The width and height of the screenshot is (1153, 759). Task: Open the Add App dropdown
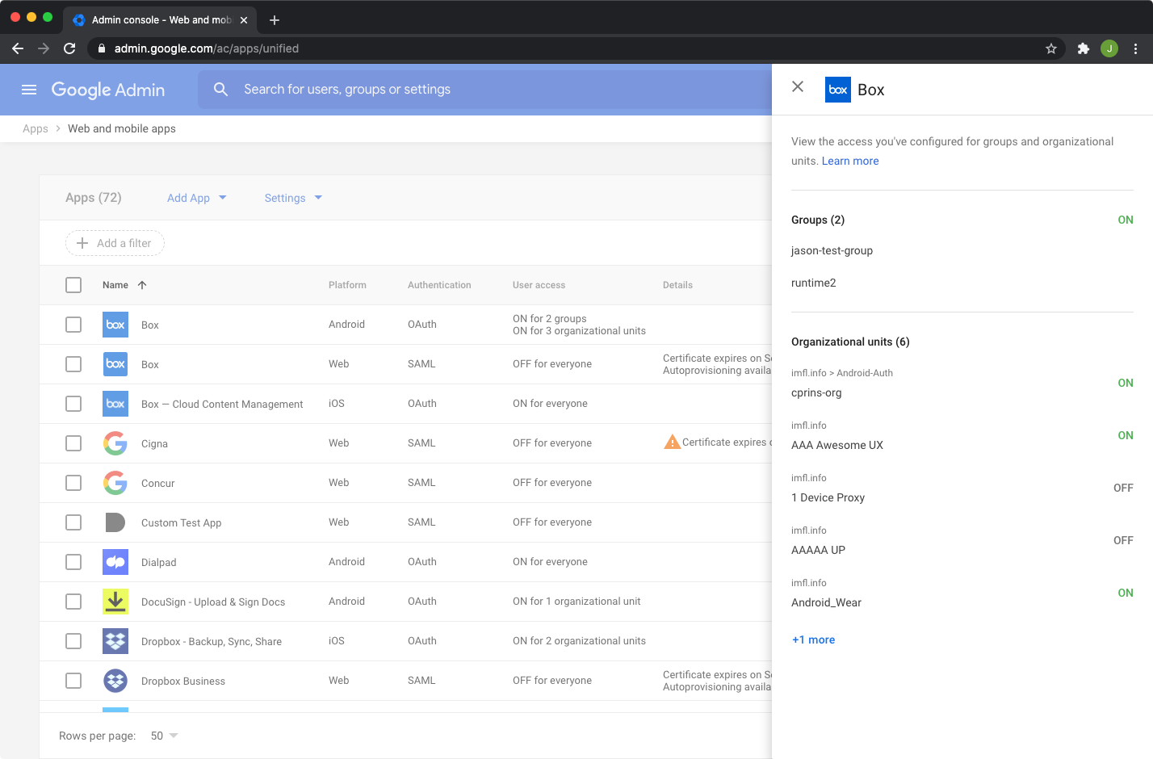(197, 198)
